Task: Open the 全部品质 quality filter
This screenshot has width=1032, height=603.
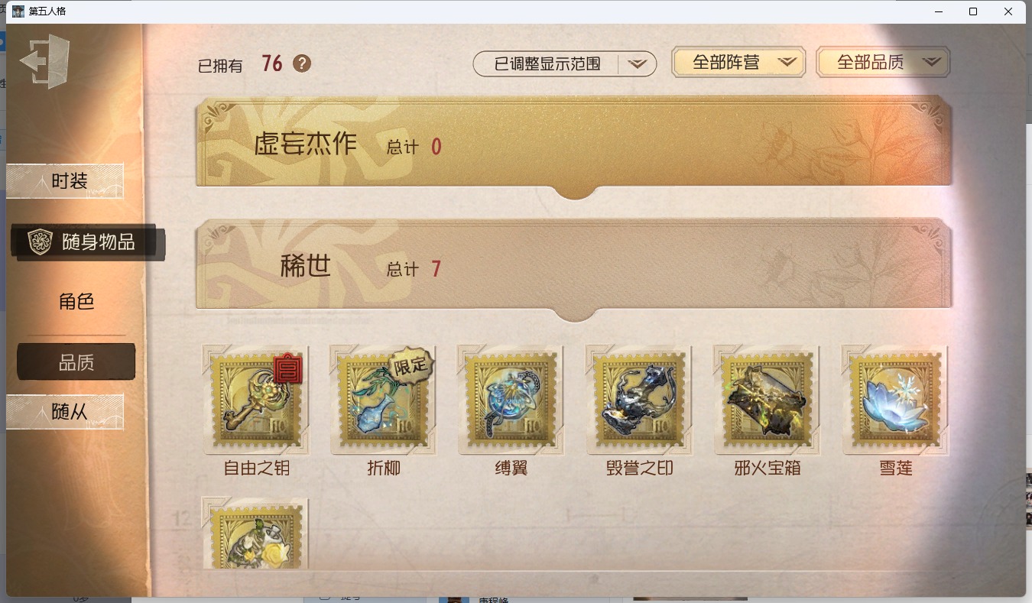Action: pos(883,63)
